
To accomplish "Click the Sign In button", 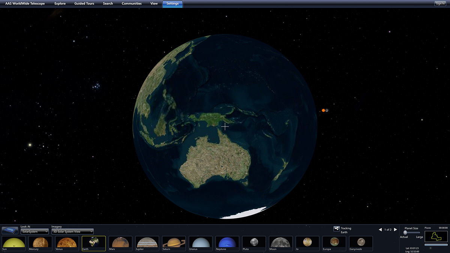I will [440, 3].
